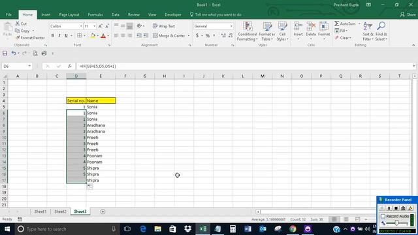Apply Align Left to cells
The width and height of the screenshot is (418, 235).
(x=116, y=35)
